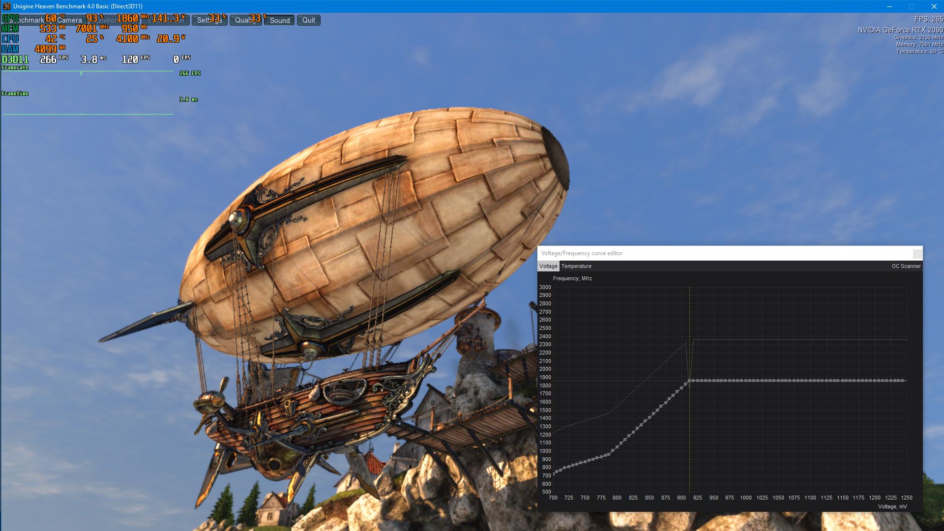Click the RAM overlay label
This screenshot has height=531, width=944.
tap(10, 49)
